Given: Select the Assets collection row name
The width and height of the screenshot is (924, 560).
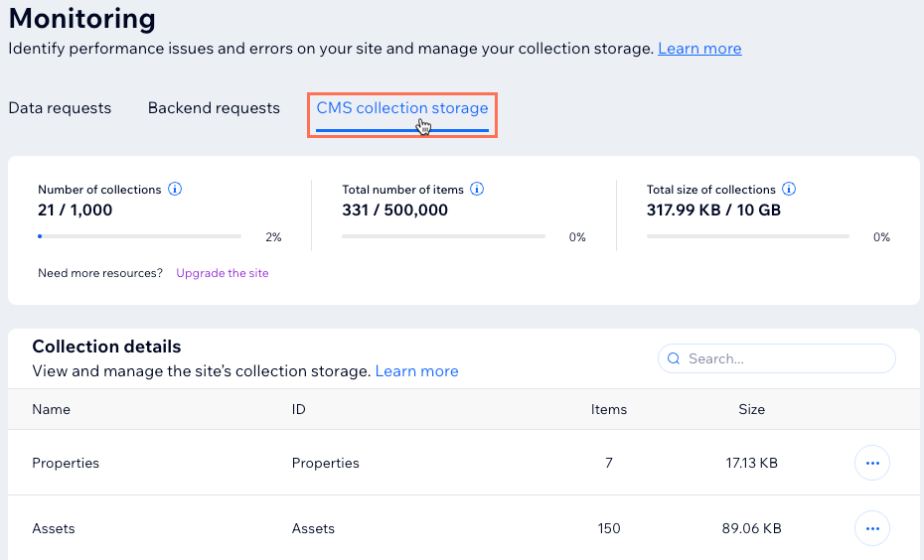Looking at the screenshot, I should (54, 528).
